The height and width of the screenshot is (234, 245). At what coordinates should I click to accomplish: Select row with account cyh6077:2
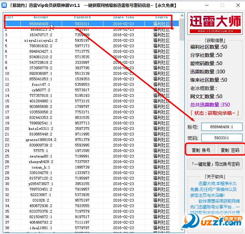(91, 90)
